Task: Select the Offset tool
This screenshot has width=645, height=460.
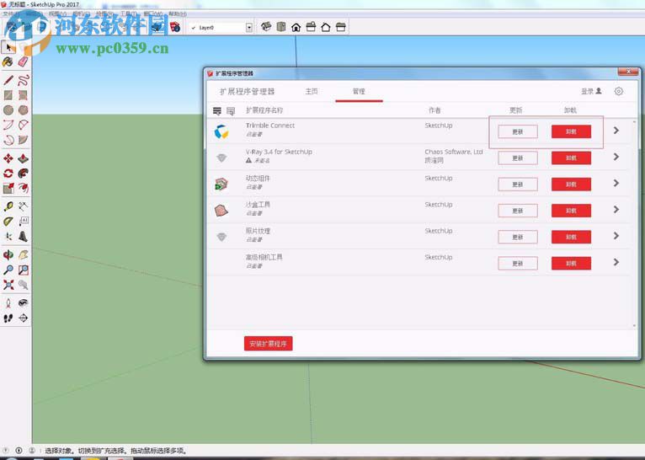Action: point(24,188)
